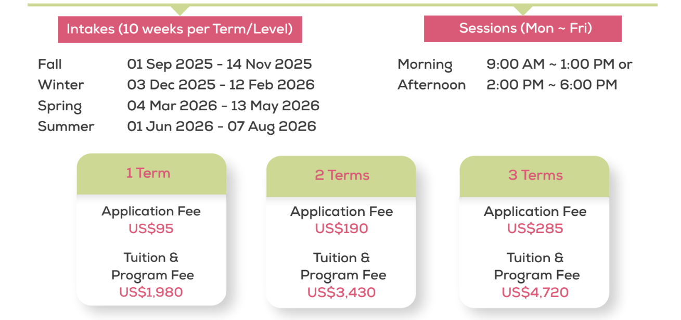Screen dimensions: 681x320
Task: Click the Sessions (Mon ~ Fri) banner
Action: [523, 29]
